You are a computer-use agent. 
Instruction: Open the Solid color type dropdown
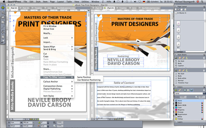click(x=190, y=93)
